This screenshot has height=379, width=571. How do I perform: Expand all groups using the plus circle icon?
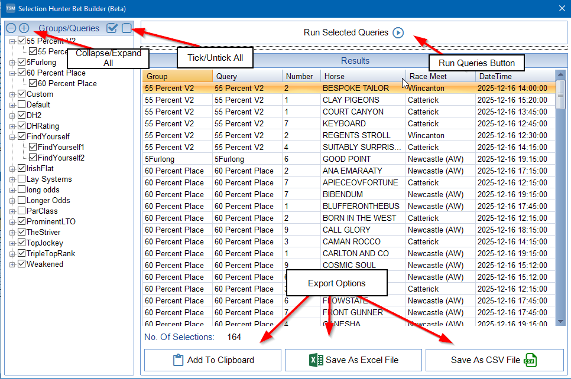click(x=22, y=27)
